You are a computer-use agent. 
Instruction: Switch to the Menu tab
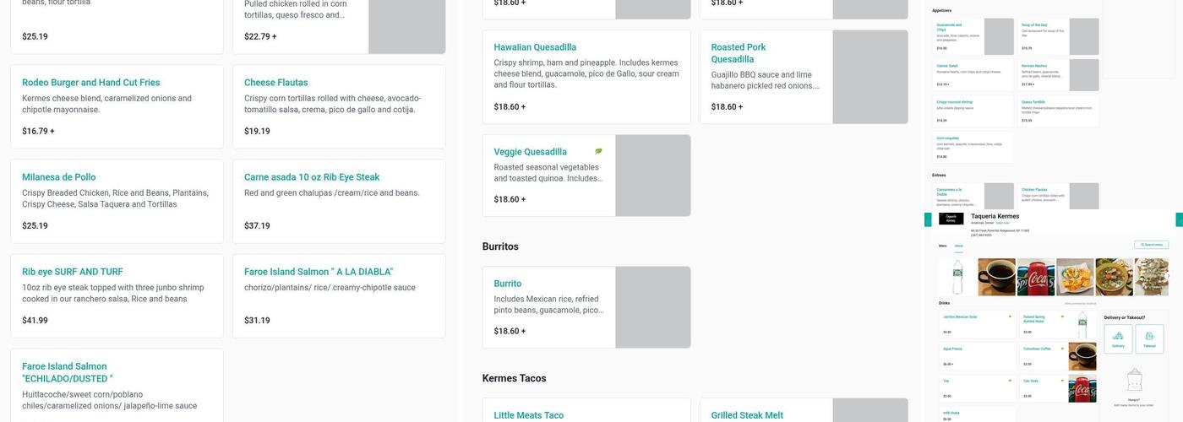coord(943,246)
